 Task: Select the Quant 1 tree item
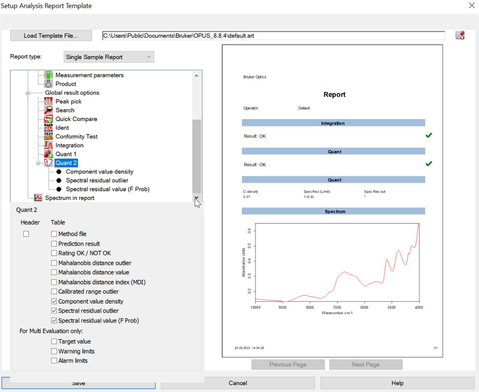click(x=66, y=154)
